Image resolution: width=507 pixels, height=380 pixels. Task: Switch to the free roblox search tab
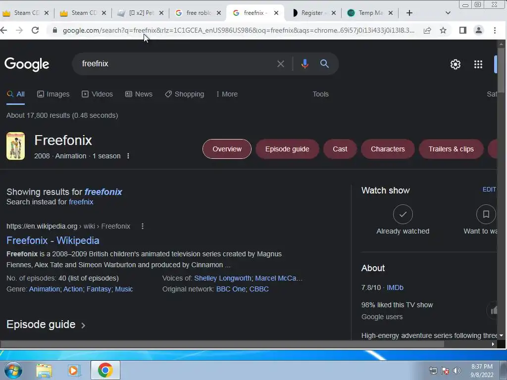pos(197,13)
